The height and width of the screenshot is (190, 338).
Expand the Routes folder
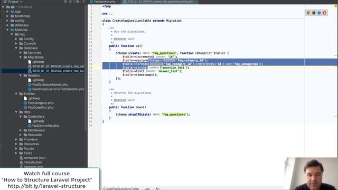[16, 149]
